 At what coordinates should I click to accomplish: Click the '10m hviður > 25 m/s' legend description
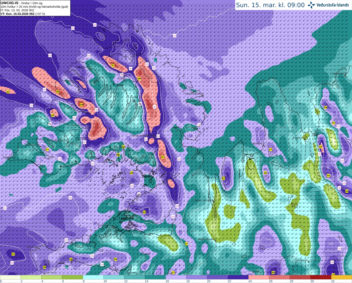tap(34, 7)
